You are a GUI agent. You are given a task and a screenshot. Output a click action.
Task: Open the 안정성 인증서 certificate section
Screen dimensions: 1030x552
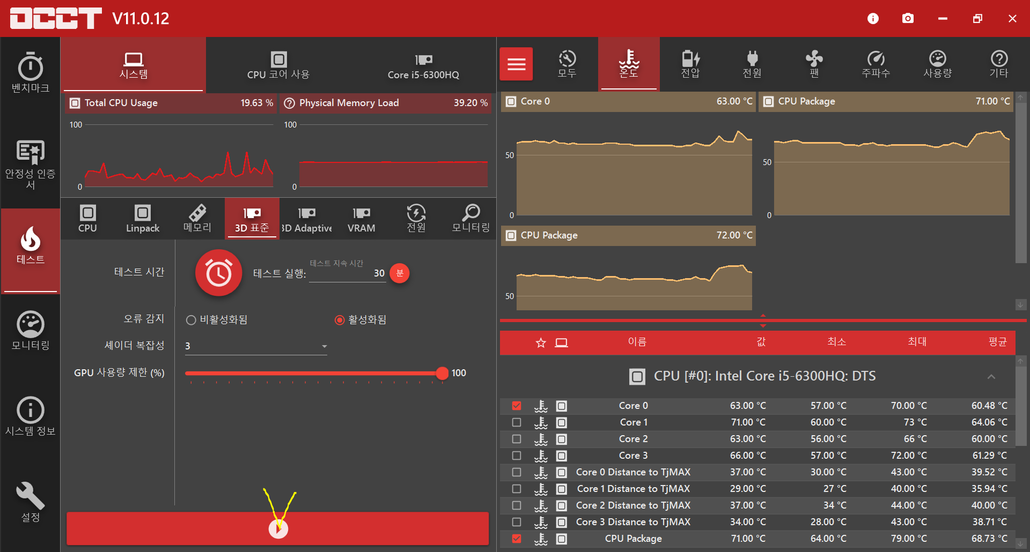(x=31, y=165)
